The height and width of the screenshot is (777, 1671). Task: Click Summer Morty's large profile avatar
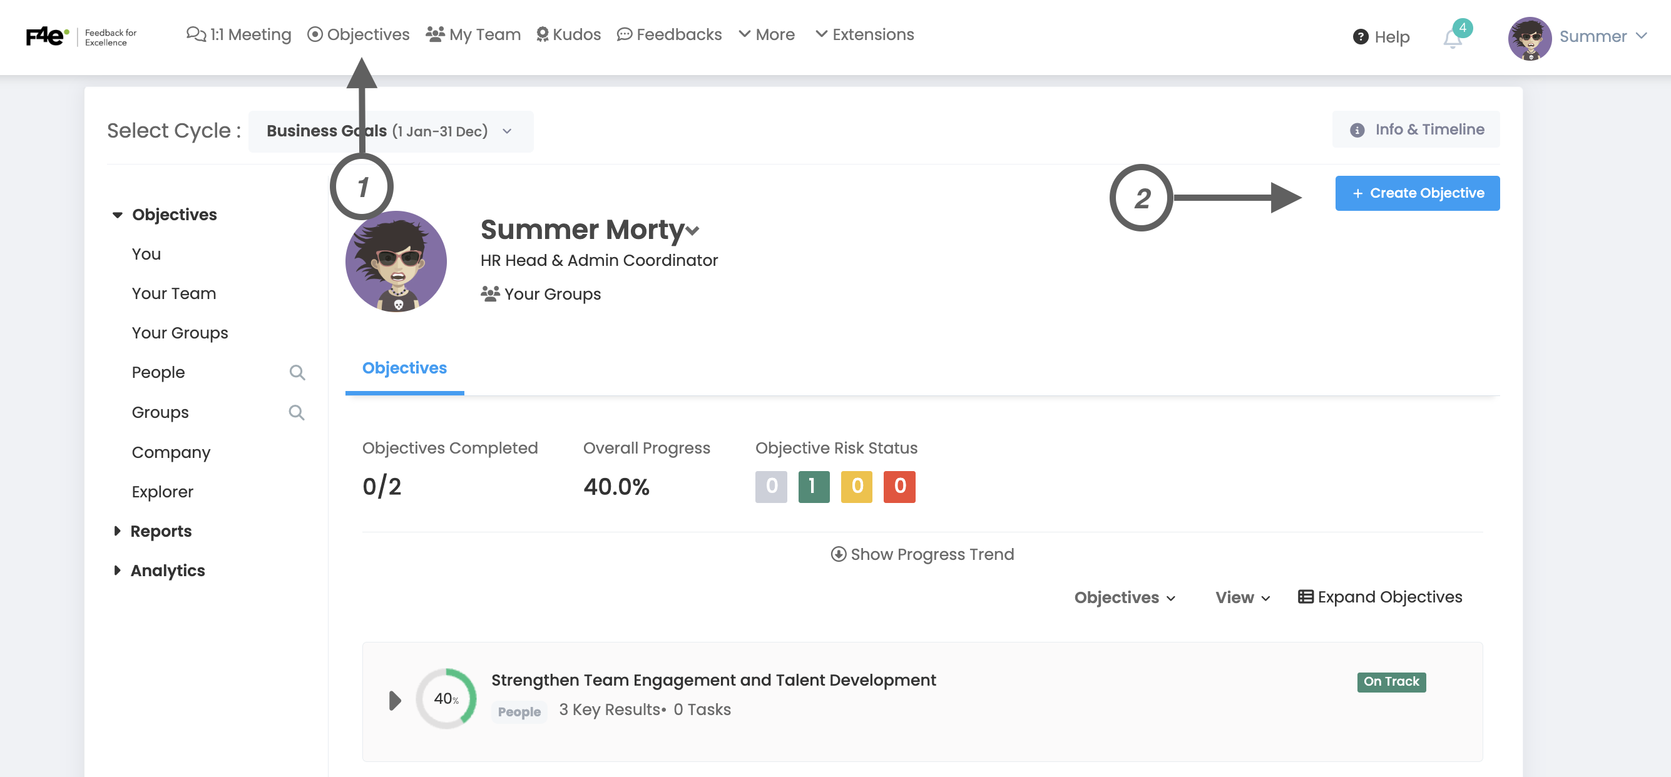point(396,262)
